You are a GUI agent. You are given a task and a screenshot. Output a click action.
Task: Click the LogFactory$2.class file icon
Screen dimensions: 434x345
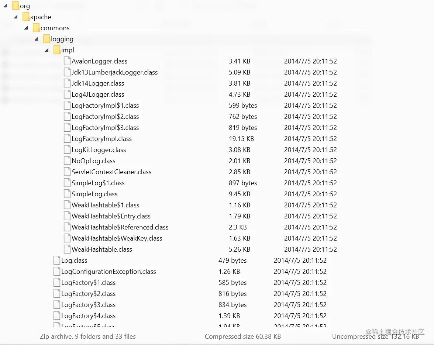pos(57,294)
